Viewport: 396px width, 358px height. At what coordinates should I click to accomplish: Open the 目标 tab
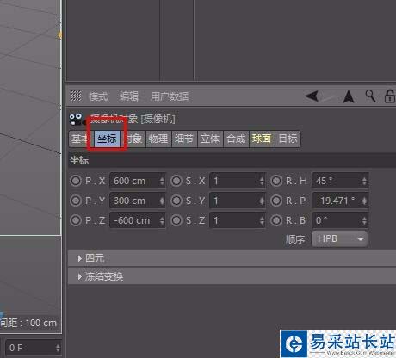[x=288, y=139]
